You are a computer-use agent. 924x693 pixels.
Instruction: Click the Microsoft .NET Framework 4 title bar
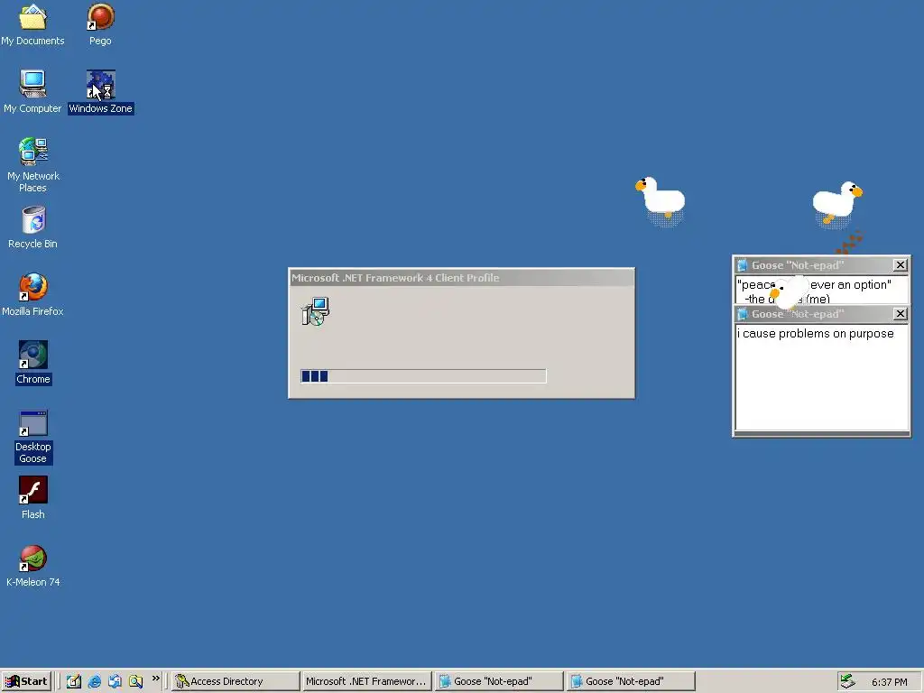pyautogui.click(x=461, y=278)
